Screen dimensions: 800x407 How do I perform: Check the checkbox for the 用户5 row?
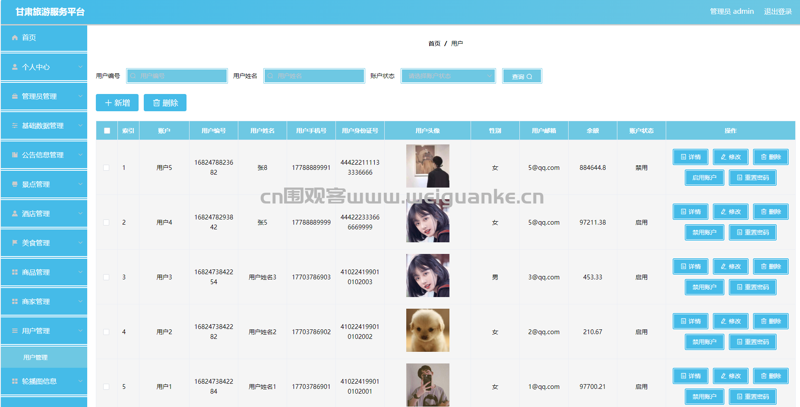[106, 168]
